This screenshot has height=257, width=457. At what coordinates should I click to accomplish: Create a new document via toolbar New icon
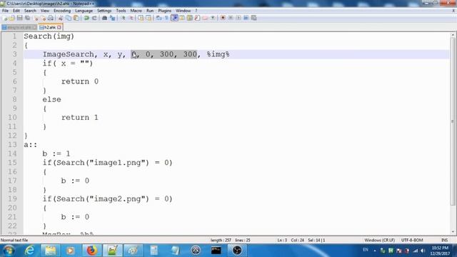[5, 18]
